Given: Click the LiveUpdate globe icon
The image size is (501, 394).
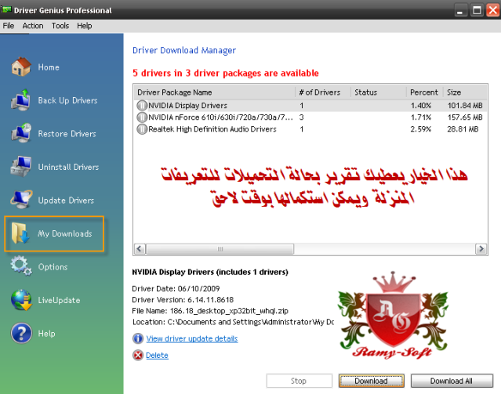Looking at the screenshot, I should click(21, 300).
